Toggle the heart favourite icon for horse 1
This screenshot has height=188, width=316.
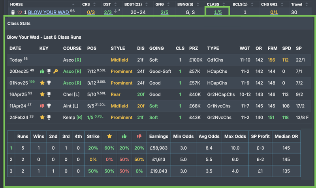click(x=19, y=12)
